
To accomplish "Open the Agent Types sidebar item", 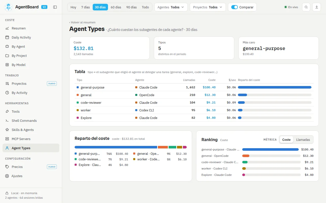I will 31,148.
